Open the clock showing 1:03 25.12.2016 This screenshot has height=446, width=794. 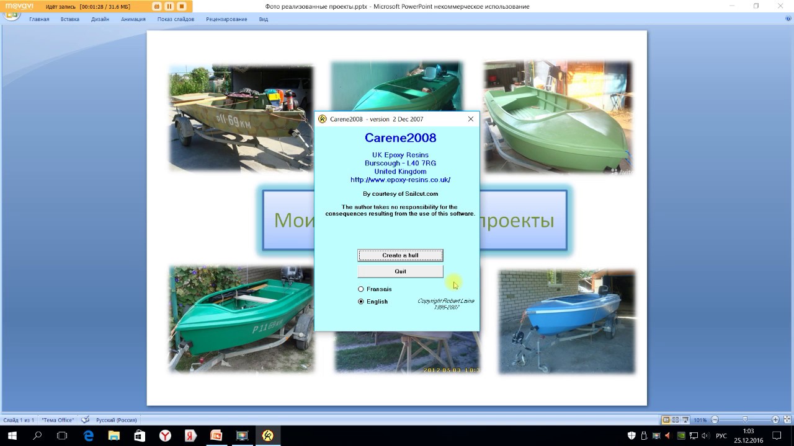pos(748,435)
